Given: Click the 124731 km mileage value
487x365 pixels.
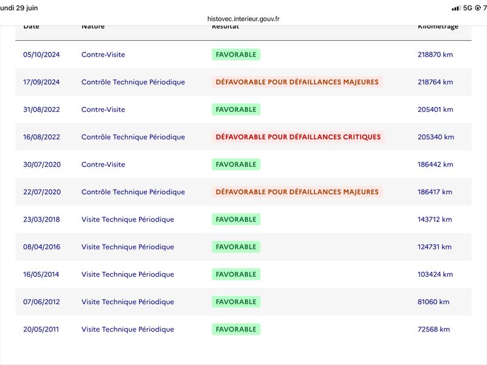Looking at the screenshot, I should coord(434,247).
